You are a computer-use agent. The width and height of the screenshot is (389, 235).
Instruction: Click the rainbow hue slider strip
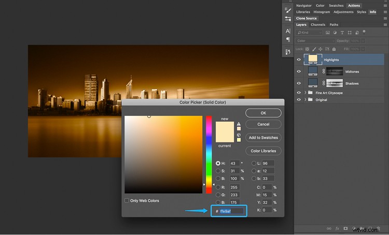(x=209, y=154)
